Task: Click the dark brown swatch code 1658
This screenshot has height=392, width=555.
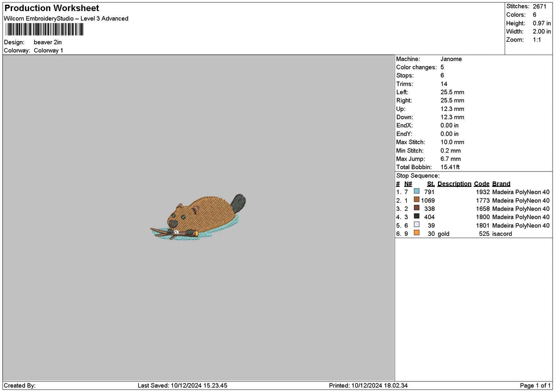Action: [417, 208]
